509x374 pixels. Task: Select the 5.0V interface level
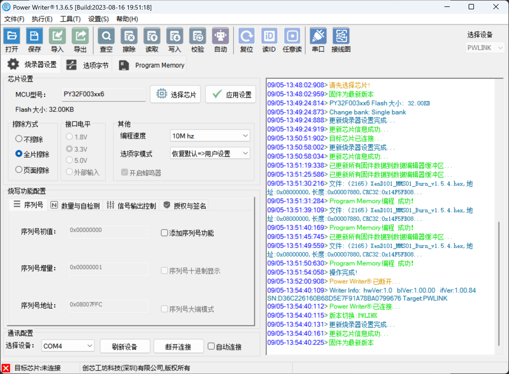[77, 160]
